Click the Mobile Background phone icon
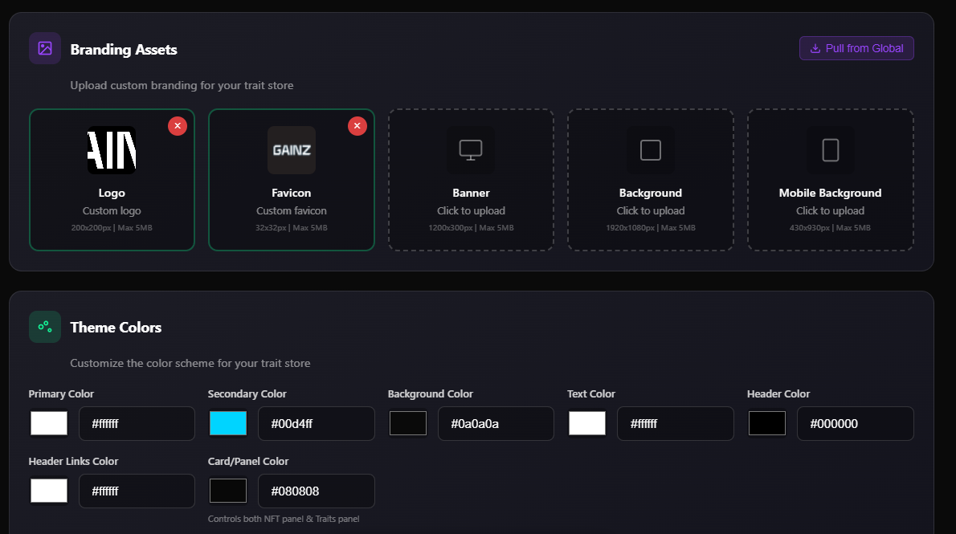 831,150
